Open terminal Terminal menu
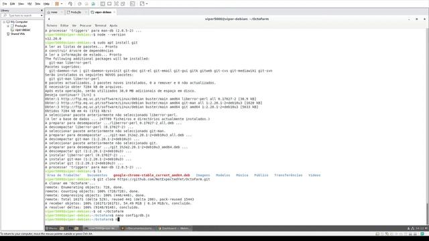The image size is (429, 241). [101, 25]
